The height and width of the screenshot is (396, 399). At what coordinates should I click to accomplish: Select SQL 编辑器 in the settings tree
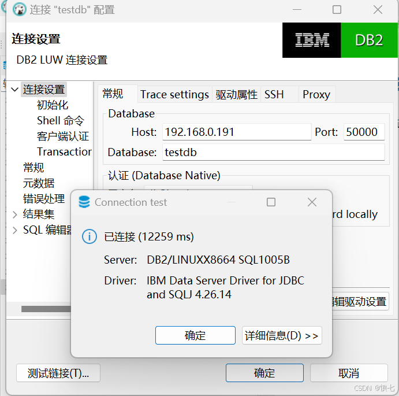click(47, 230)
